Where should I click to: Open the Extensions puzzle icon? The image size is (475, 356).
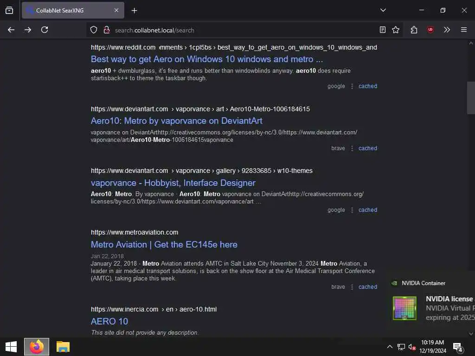coord(414,30)
